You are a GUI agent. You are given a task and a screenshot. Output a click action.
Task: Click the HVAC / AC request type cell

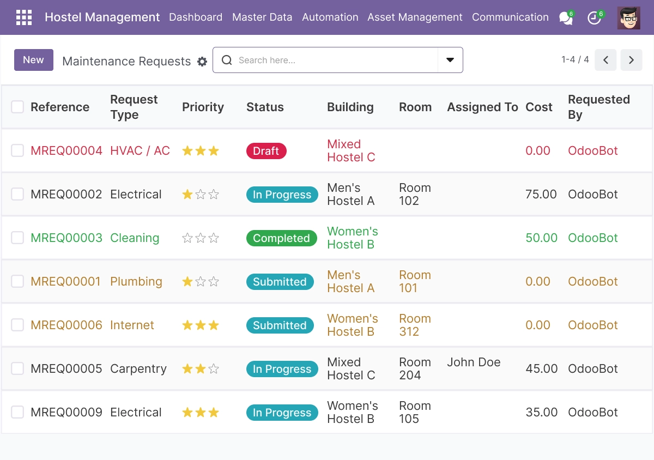[140, 151]
